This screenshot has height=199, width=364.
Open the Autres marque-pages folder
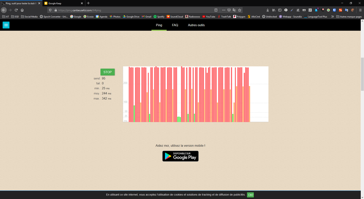tap(349, 16)
